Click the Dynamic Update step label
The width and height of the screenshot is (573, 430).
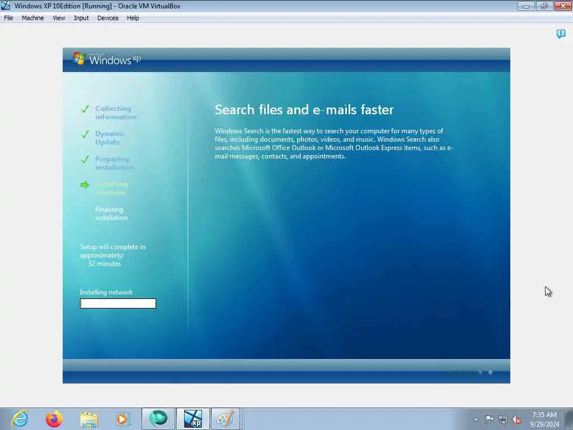(x=110, y=138)
